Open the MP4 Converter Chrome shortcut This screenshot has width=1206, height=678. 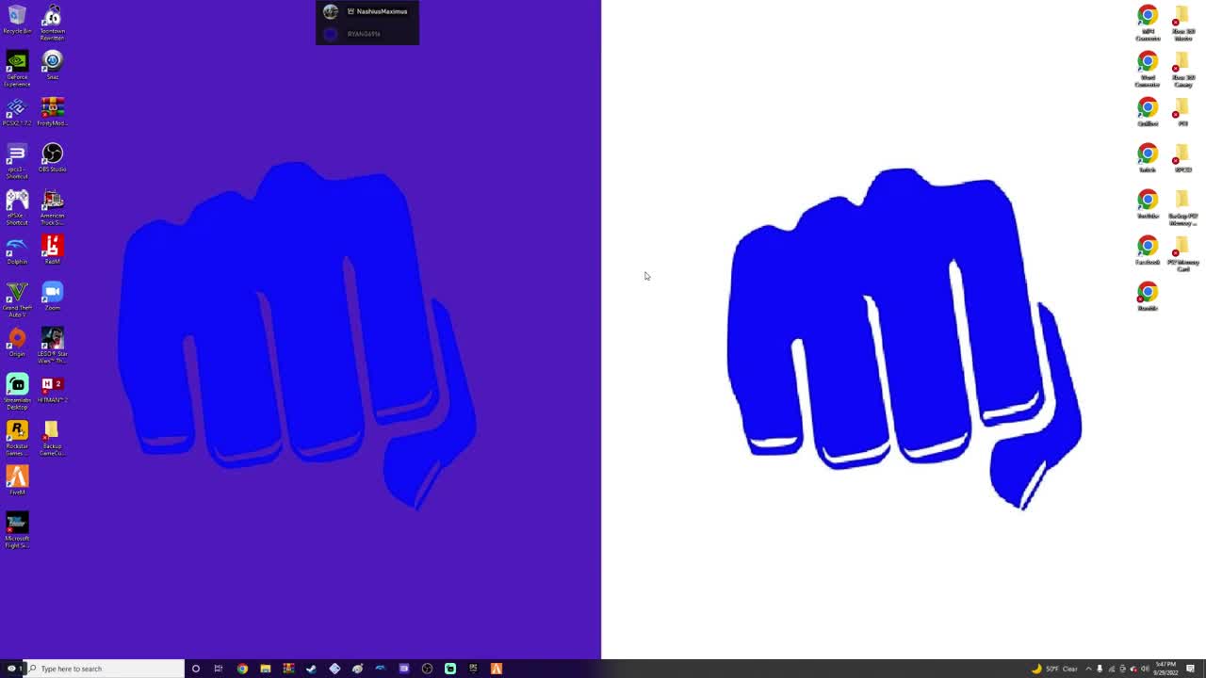coord(1148,23)
